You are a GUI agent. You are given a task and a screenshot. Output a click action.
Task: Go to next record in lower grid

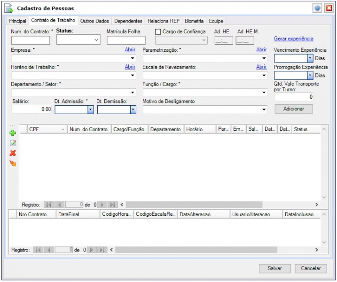92,250
